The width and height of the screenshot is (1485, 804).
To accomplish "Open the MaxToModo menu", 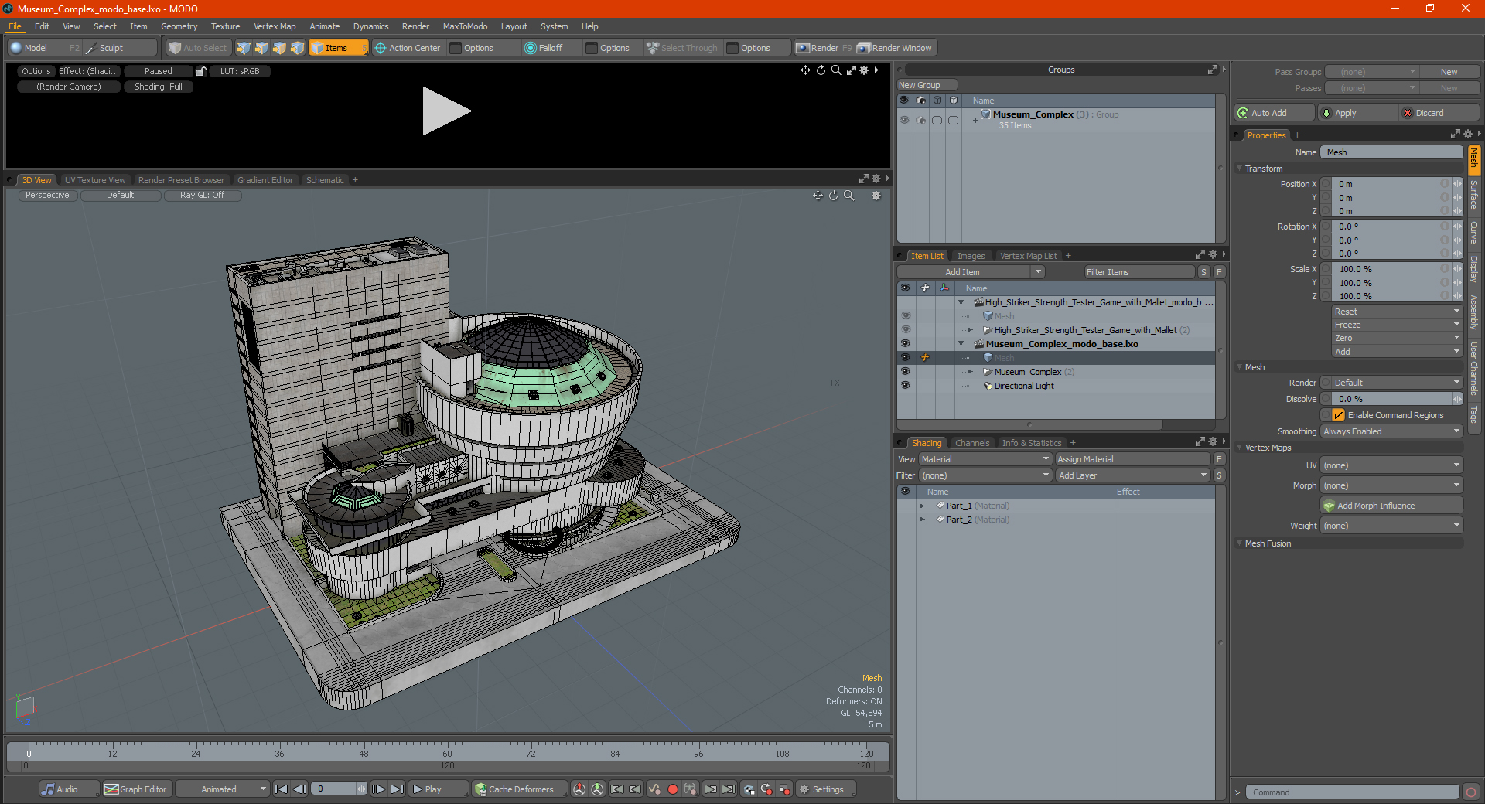I will coord(465,26).
